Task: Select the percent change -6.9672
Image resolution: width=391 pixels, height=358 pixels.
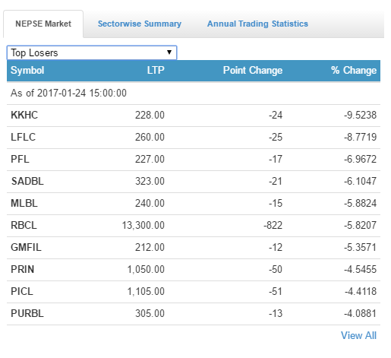Action: pyautogui.click(x=360, y=159)
